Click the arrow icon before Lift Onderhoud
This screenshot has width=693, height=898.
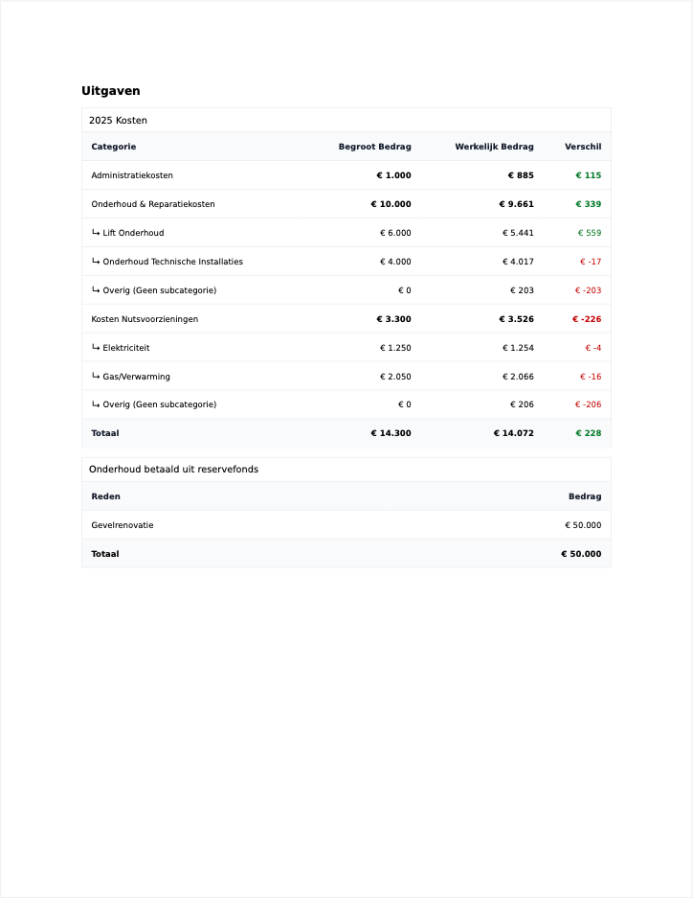(96, 233)
